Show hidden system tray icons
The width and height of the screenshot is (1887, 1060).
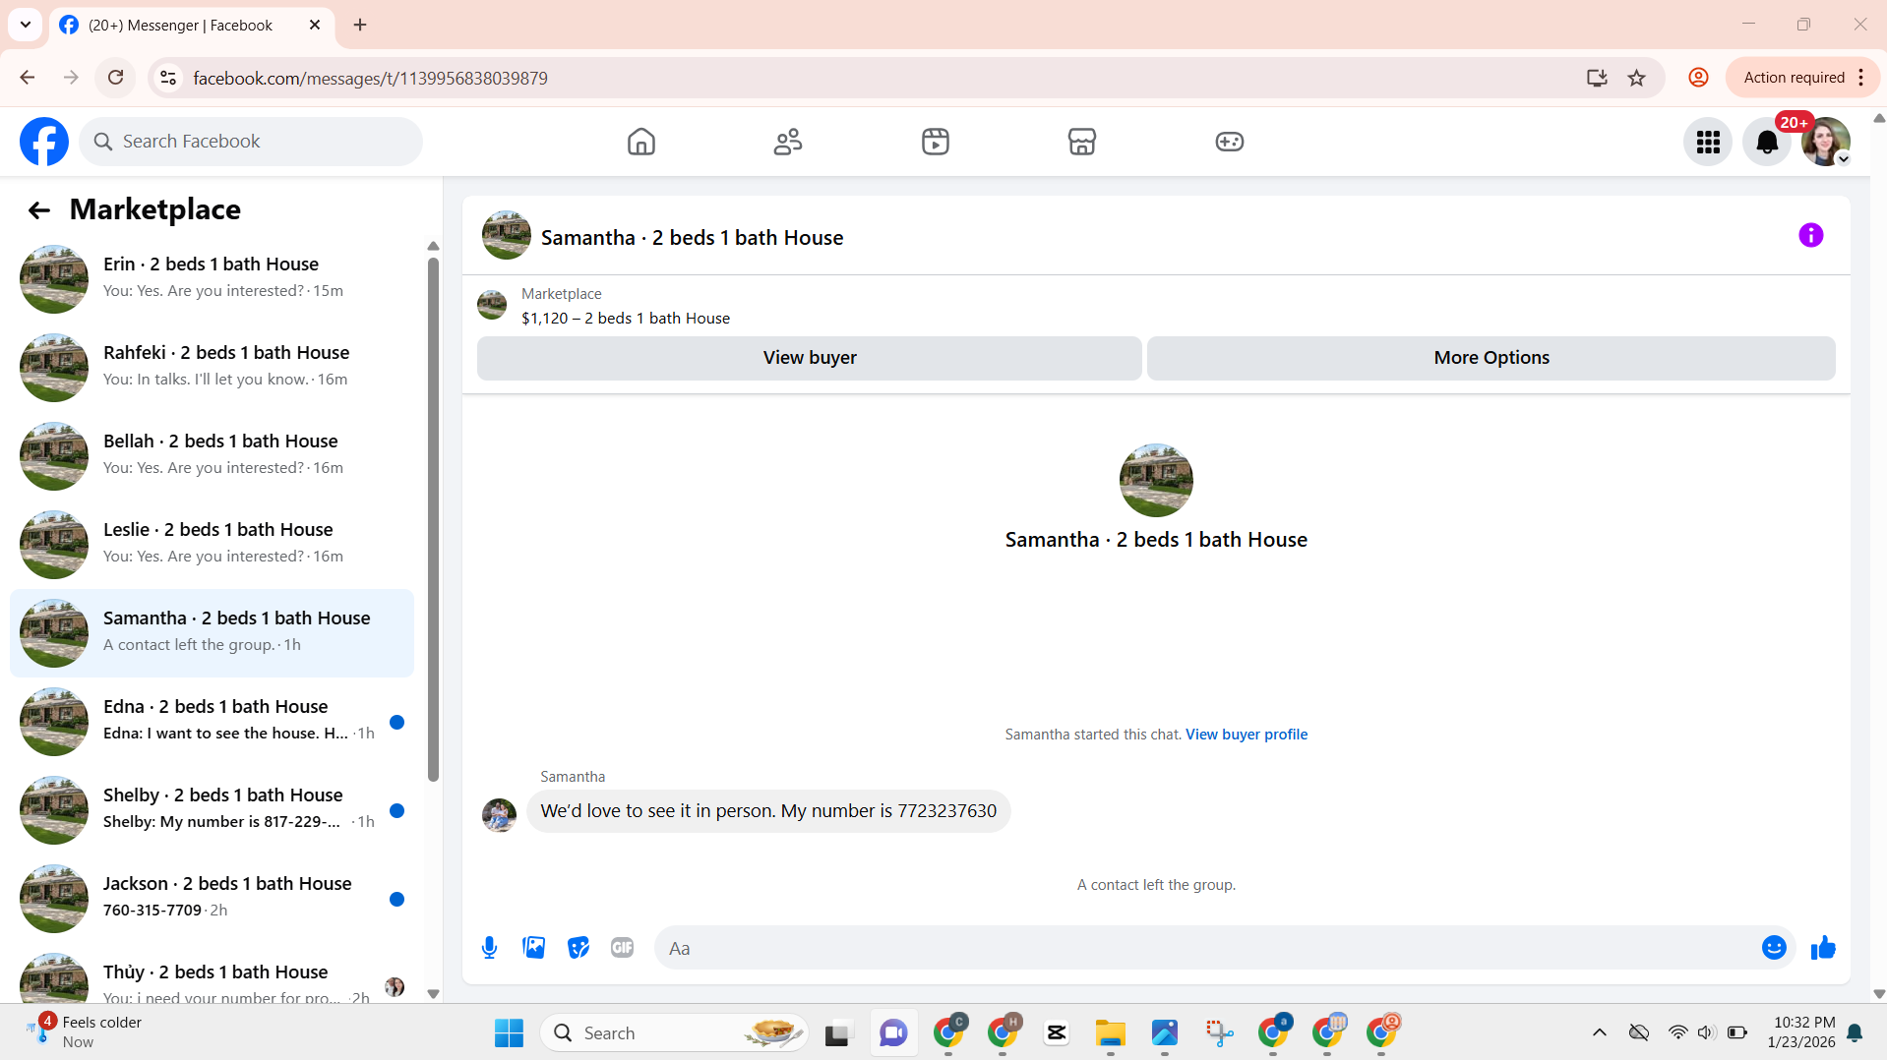coord(1600,1032)
